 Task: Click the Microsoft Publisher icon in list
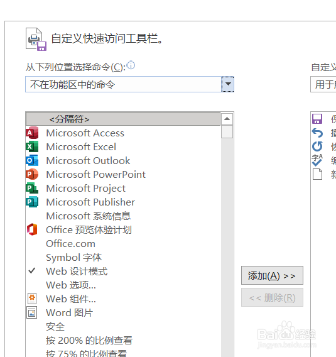pyautogui.click(x=32, y=202)
